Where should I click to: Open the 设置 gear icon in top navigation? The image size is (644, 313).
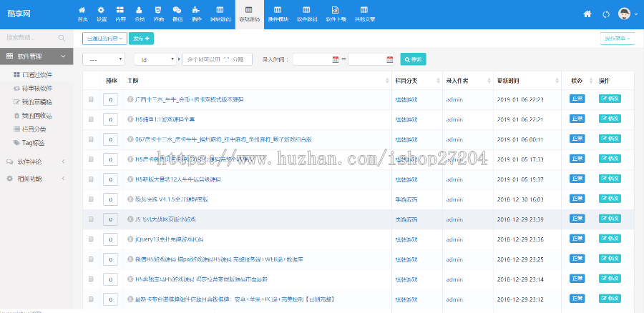click(102, 10)
